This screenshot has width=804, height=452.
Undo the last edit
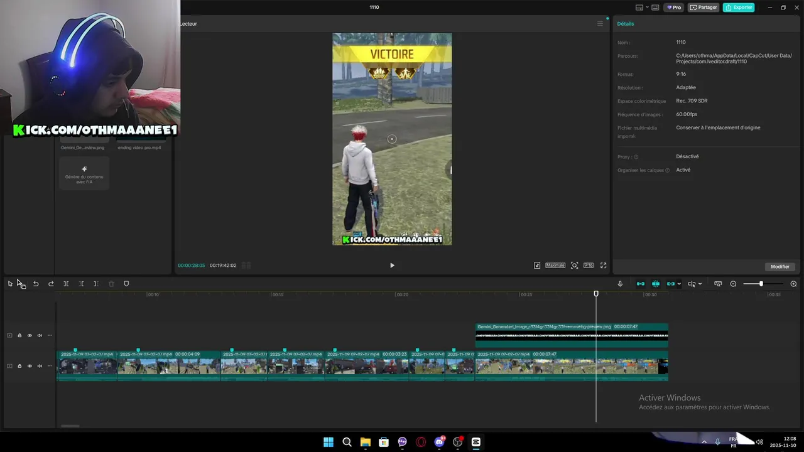click(36, 284)
